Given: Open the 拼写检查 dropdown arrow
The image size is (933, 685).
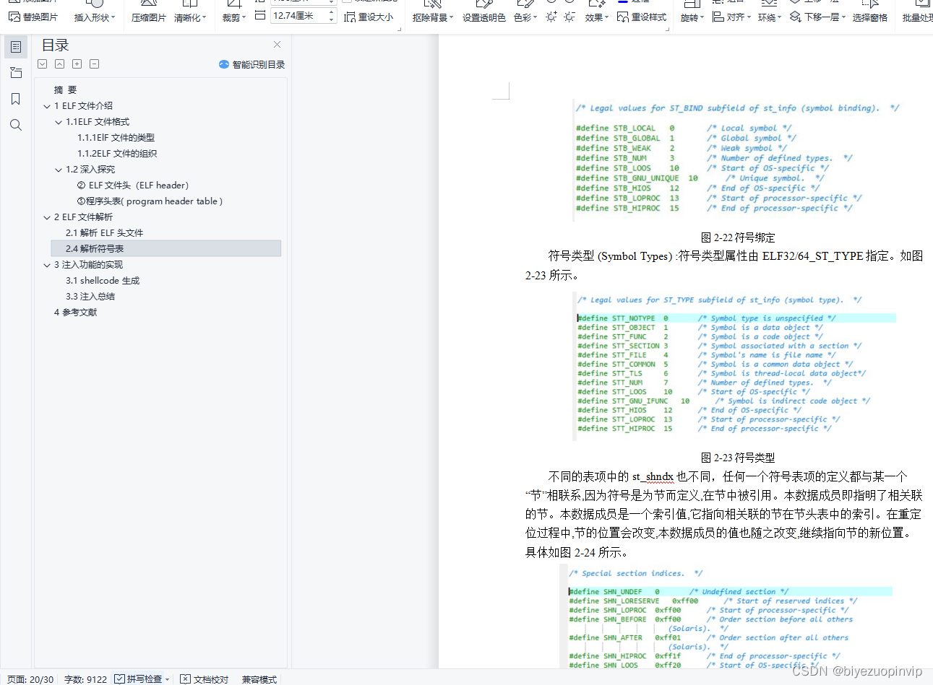Looking at the screenshot, I should [x=167, y=679].
